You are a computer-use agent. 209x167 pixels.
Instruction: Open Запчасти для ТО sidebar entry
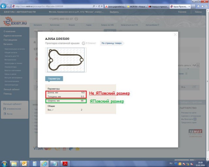(12, 56)
